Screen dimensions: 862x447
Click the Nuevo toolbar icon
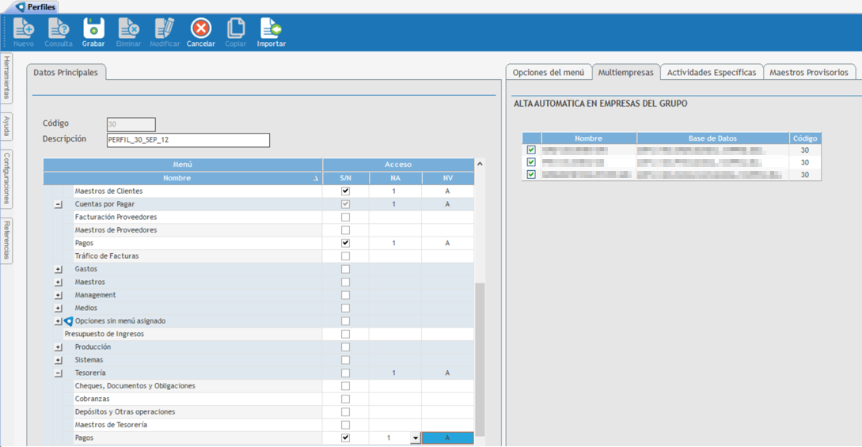pyautogui.click(x=24, y=32)
